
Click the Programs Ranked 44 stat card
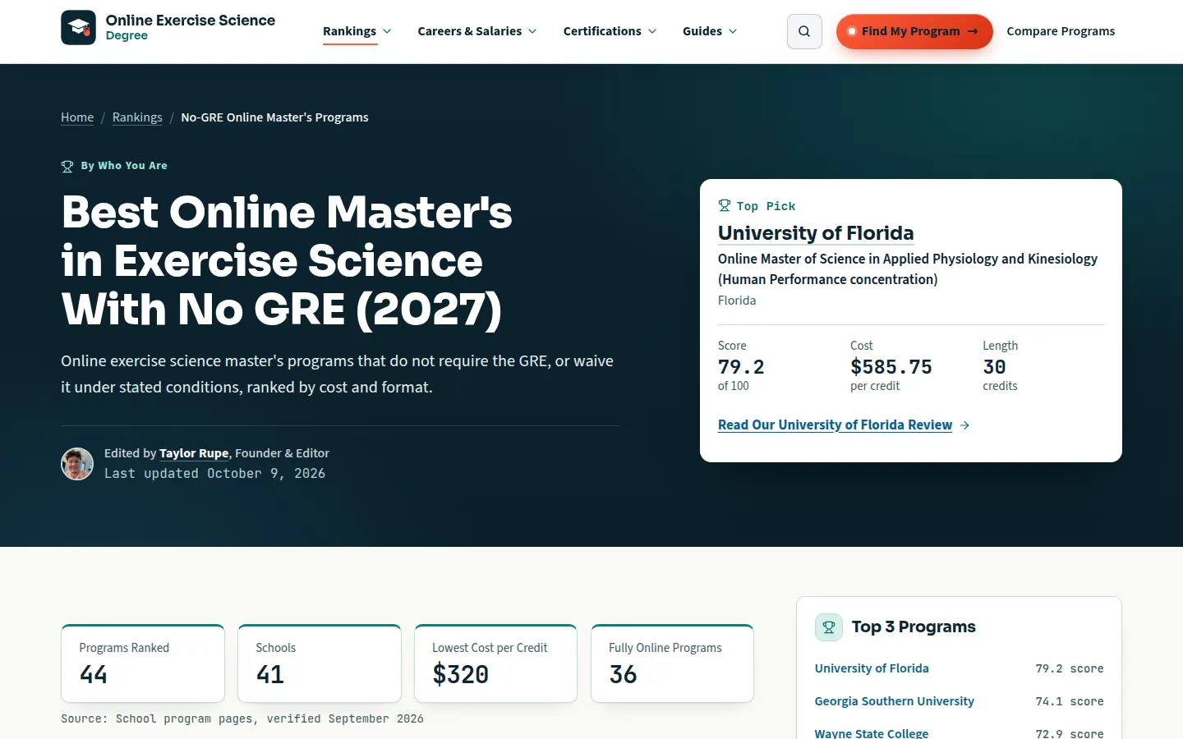[143, 663]
